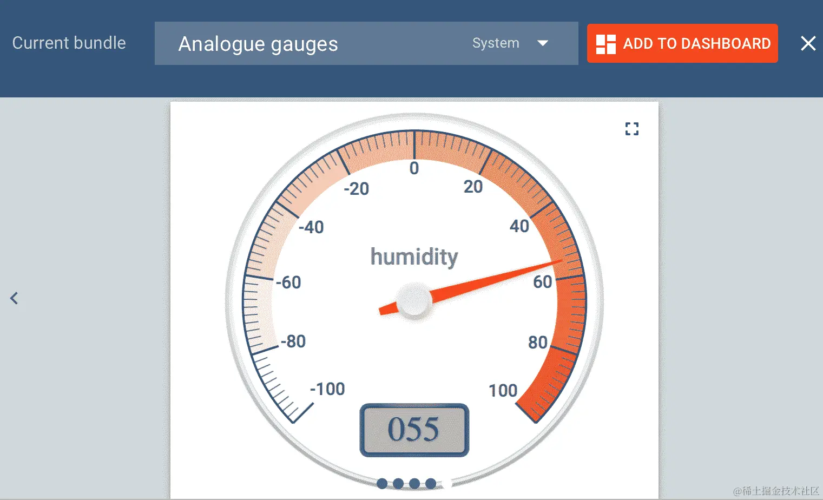Click the gauge center hub knob
Image resolution: width=823 pixels, height=500 pixels.
coord(414,299)
